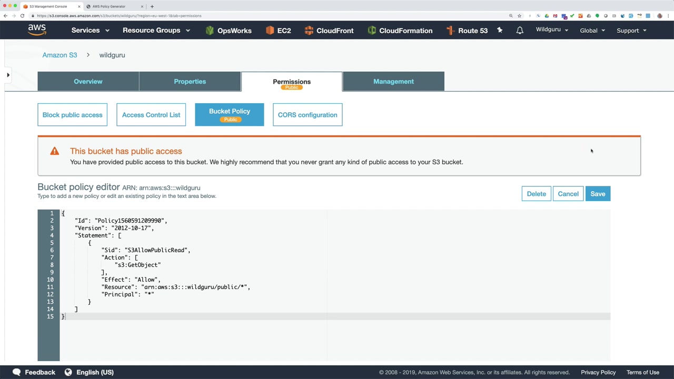Click the Chrome profile avatar
This screenshot has width=674, height=379.
pos(660,16)
